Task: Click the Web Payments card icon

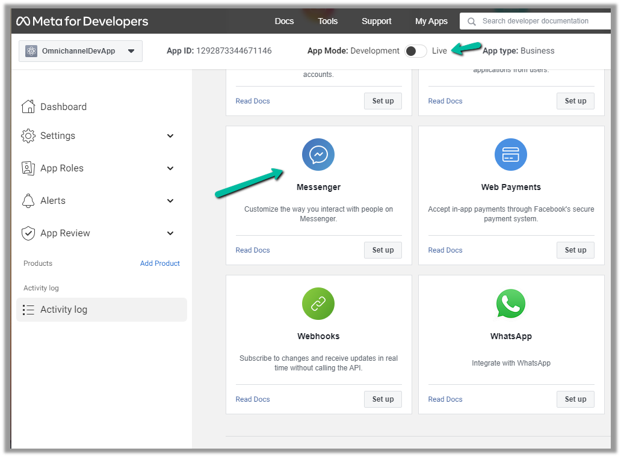Action: (x=511, y=155)
